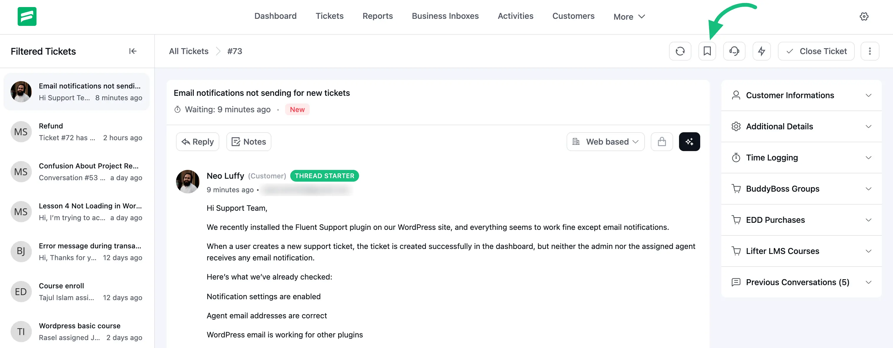Click the lock icon beside Web based
The height and width of the screenshot is (348, 893).
pyautogui.click(x=661, y=142)
